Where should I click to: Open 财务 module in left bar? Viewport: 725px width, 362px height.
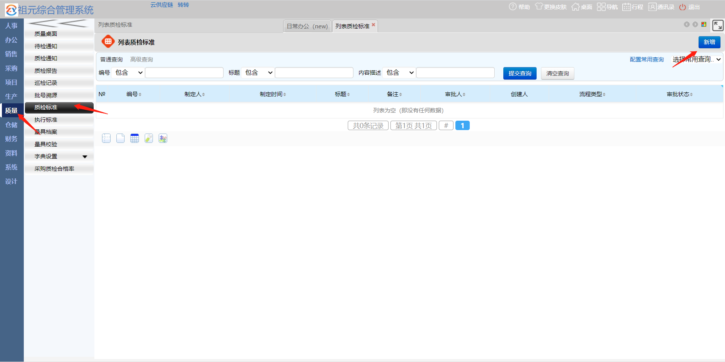[11, 139]
